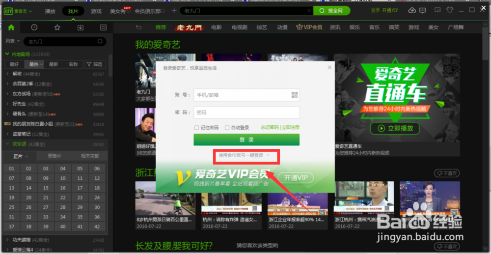Click 开通VIP button in dialog banner
This screenshot has height=254, width=491.
[296, 178]
